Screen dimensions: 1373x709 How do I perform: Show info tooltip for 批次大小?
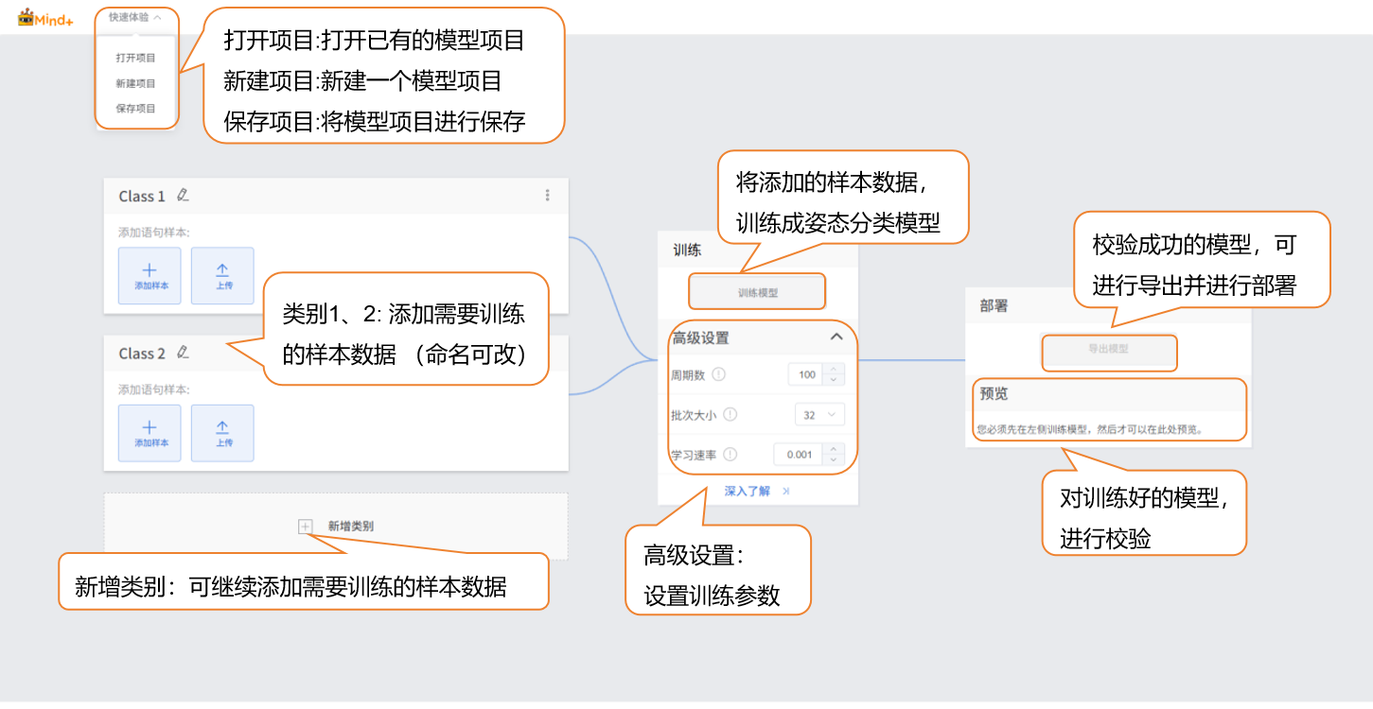(x=730, y=414)
